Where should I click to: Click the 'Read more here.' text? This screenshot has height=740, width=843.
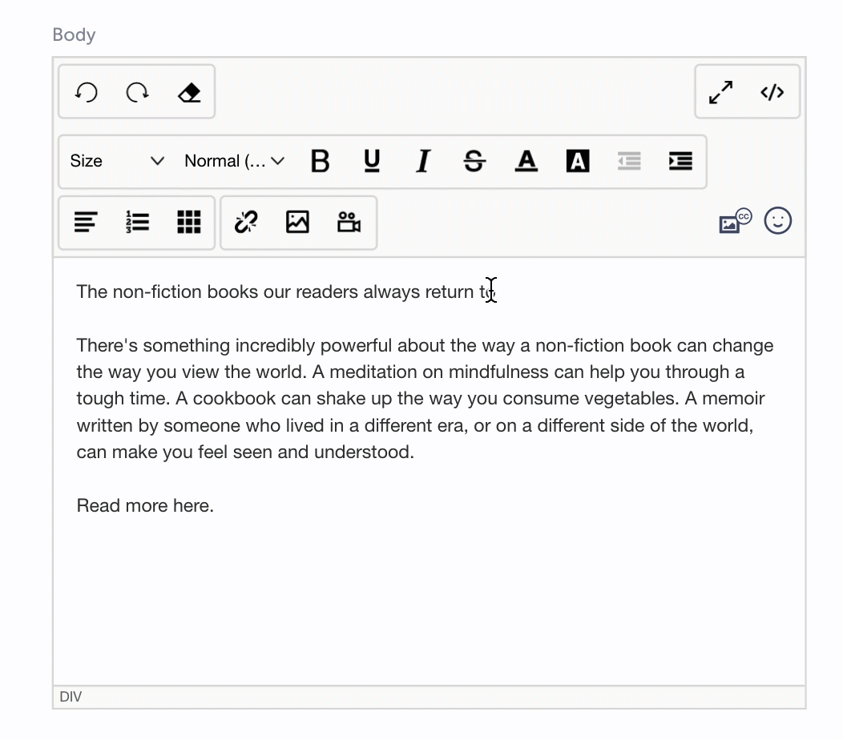145,505
